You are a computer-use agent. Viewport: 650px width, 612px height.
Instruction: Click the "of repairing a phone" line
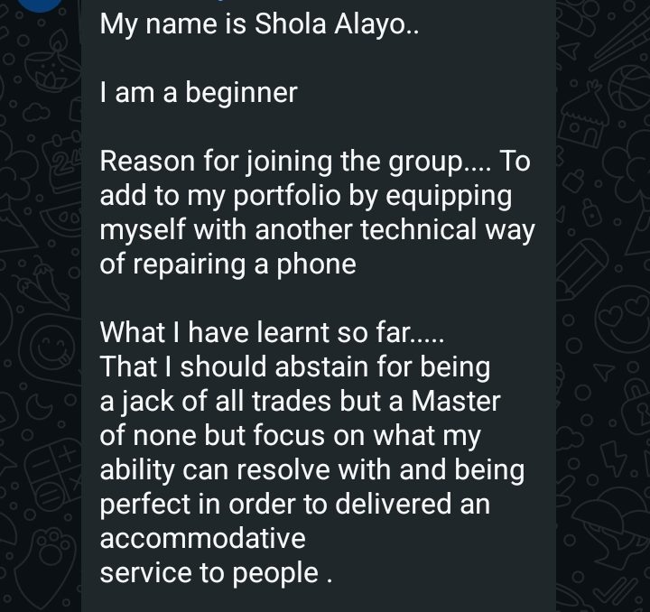click(227, 264)
